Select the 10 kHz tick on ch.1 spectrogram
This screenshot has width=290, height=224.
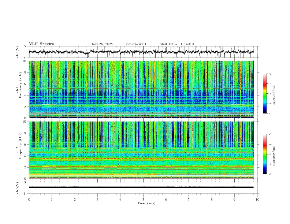click(x=25, y=61)
